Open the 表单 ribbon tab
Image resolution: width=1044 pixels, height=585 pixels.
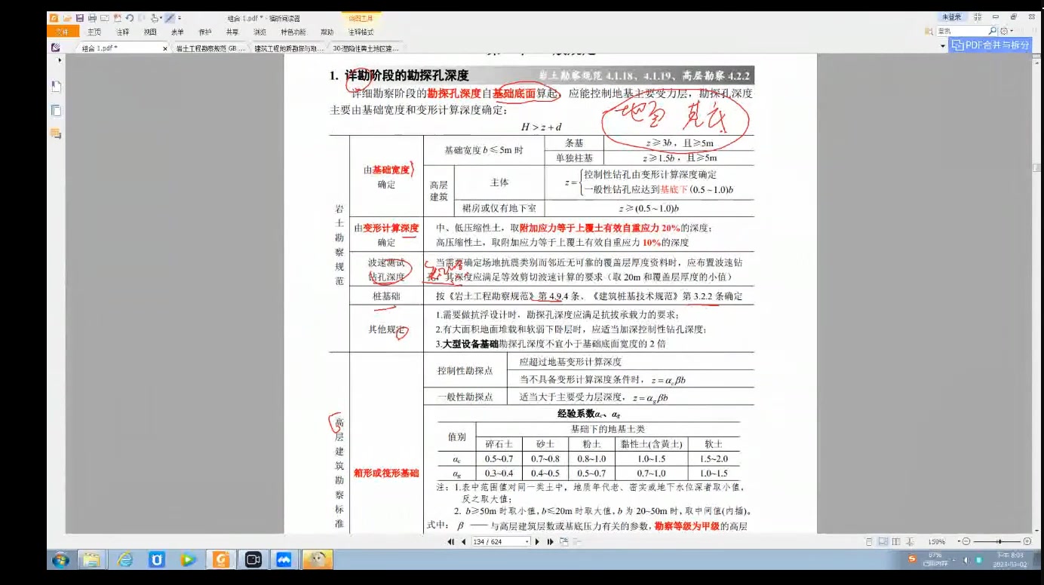(177, 32)
